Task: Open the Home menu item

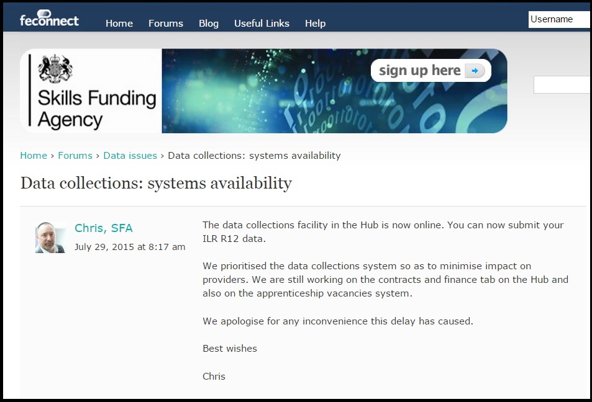Action: coord(119,24)
